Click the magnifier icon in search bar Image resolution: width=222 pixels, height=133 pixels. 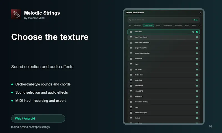(x=130, y=20)
